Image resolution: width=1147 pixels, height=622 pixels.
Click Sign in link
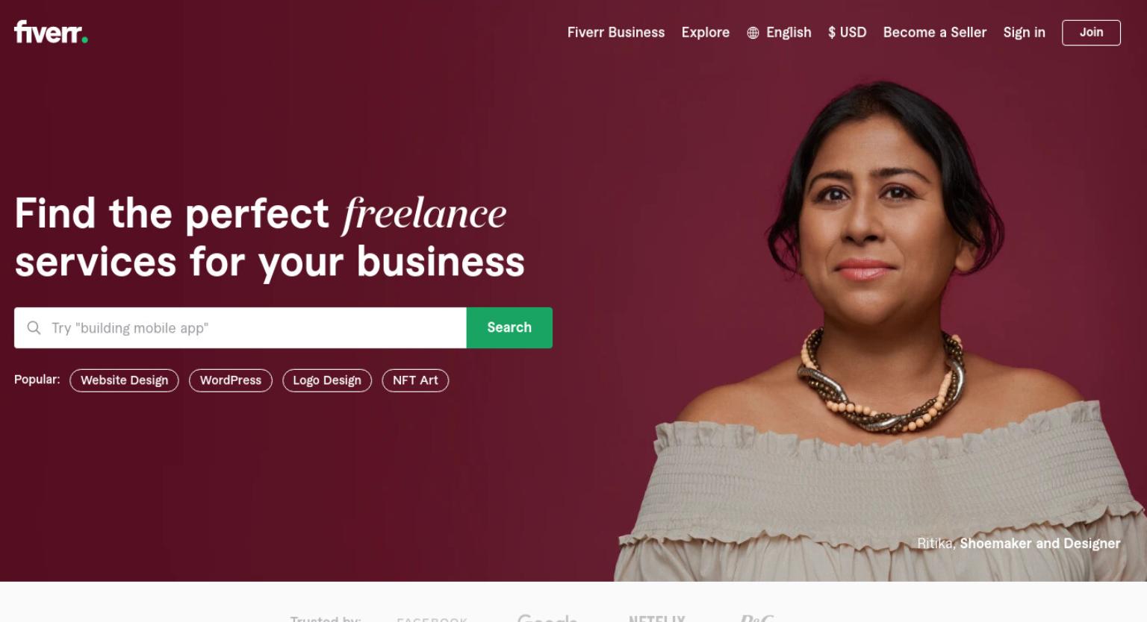point(1024,32)
